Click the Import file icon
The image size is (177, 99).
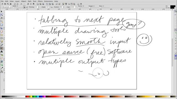tap(15, 4)
